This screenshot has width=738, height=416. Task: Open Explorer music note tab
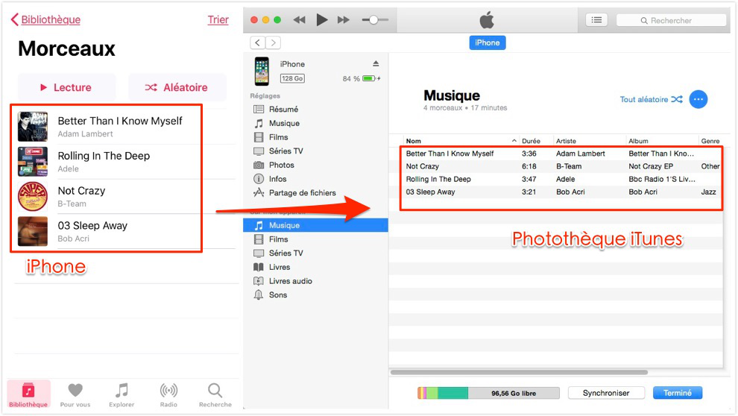point(122,394)
